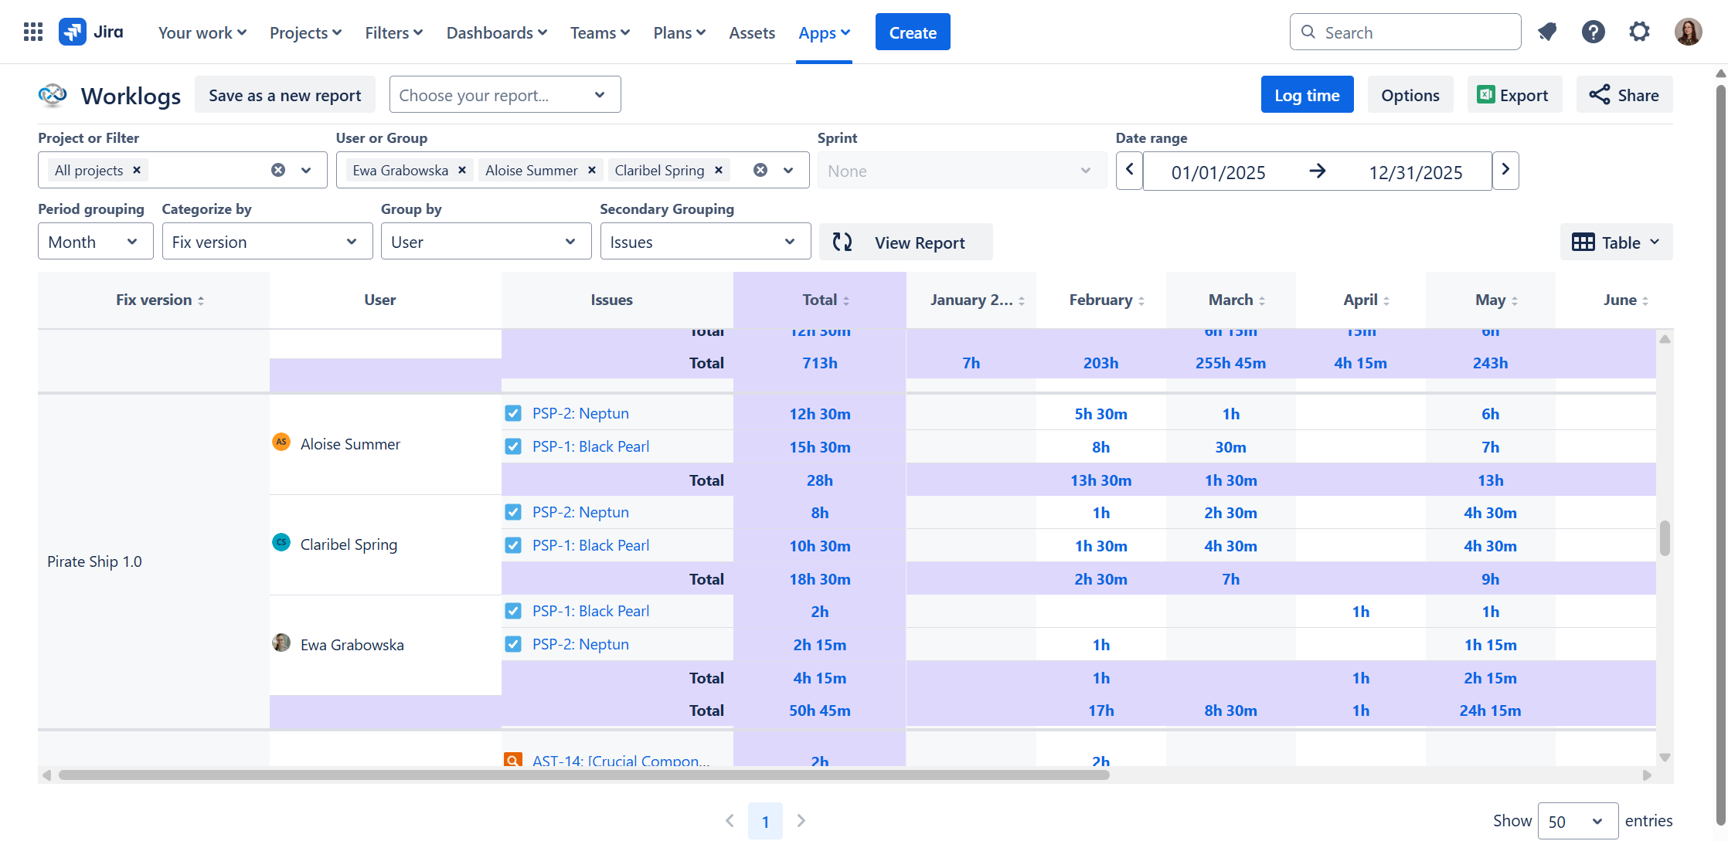
Task: Click start date 01/01/2025
Action: point(1219,171)
